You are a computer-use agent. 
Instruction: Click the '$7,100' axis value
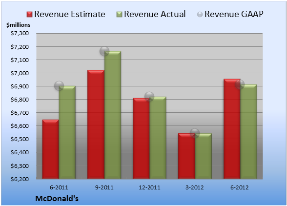pyautogui.click(x=20, y=60)
